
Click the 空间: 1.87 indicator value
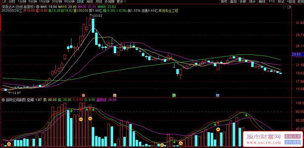[34, 100]
